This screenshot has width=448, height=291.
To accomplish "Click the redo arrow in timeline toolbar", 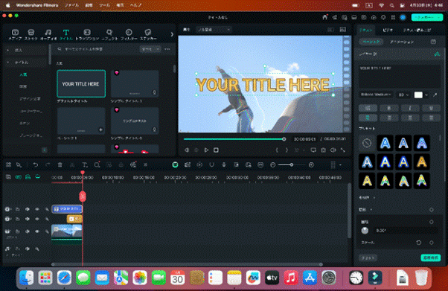I will click(x=48, y=165).
